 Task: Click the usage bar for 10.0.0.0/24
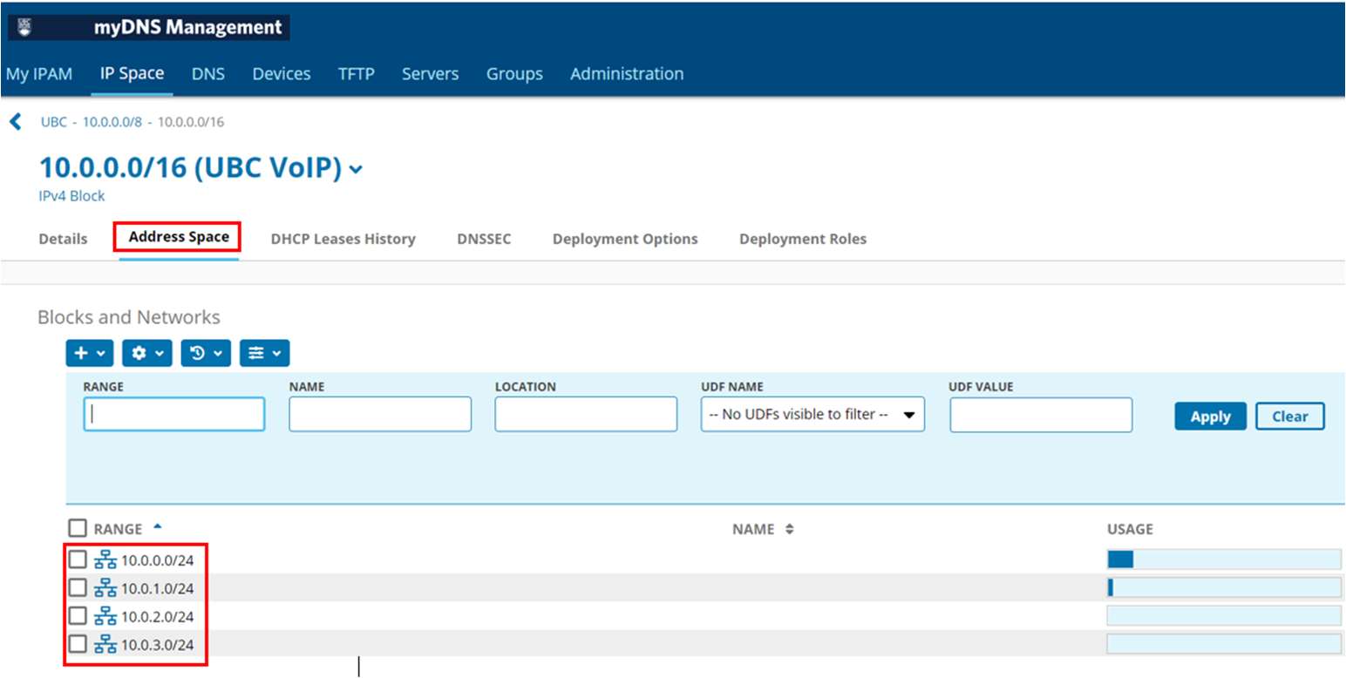pos(1223,559)
